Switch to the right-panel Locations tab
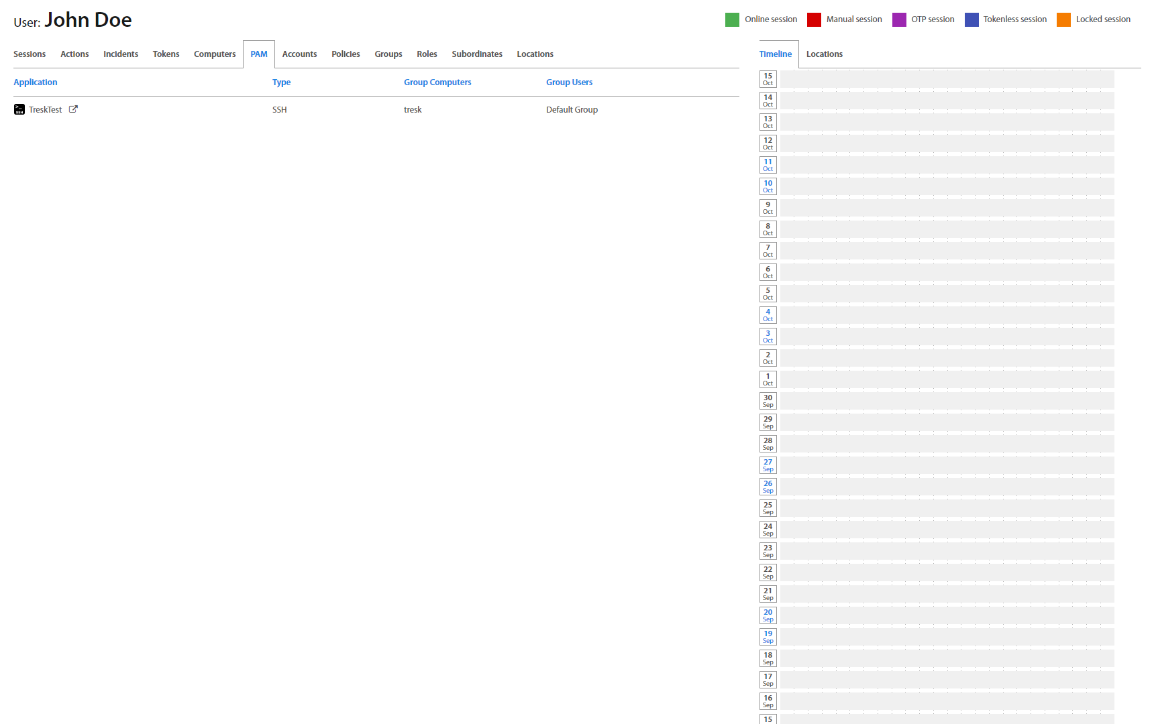Image resolution: width=1154 pixels, height=724 pixels. (x=824, y=54)
